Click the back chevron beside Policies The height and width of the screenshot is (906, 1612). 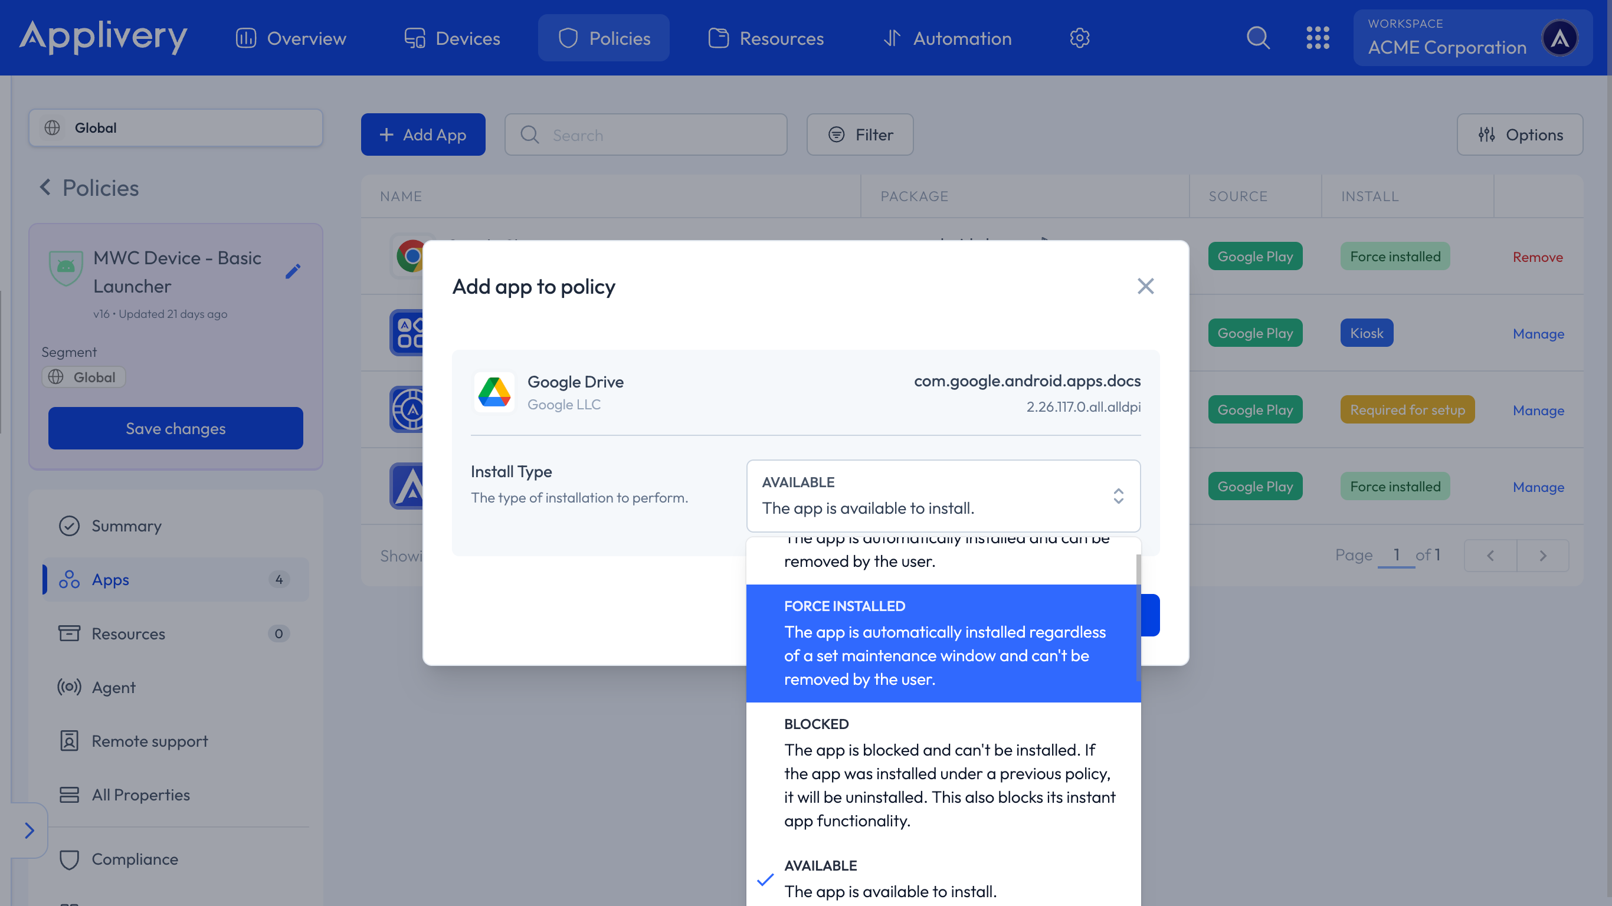pos(45,188)
